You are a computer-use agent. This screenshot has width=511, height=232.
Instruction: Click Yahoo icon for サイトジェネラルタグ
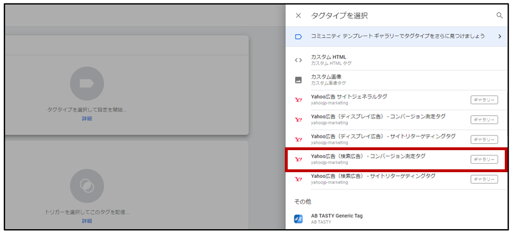coord(298,100)
